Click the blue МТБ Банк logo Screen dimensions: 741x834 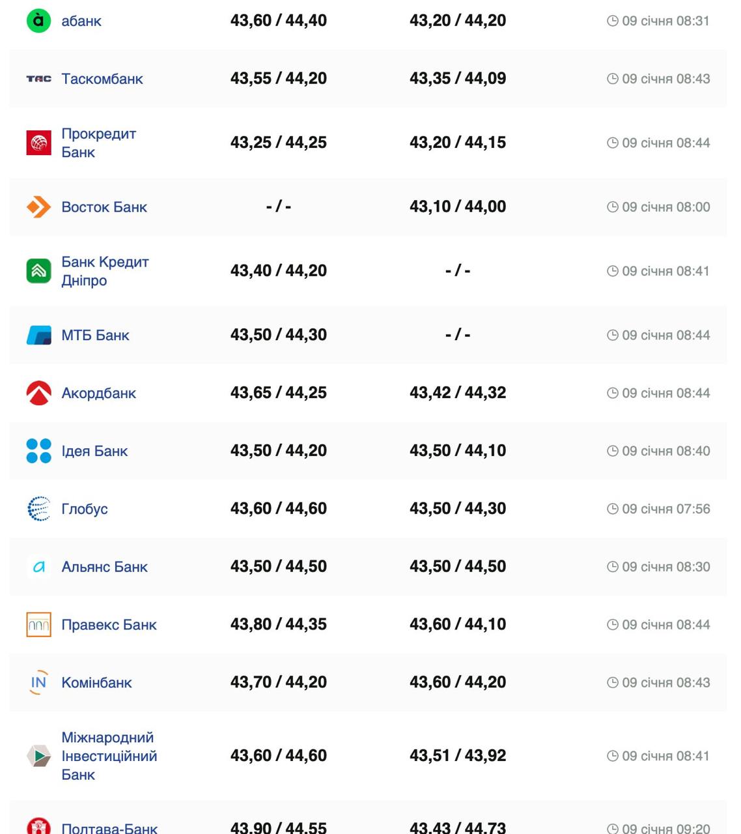click(x=38, y=336)
